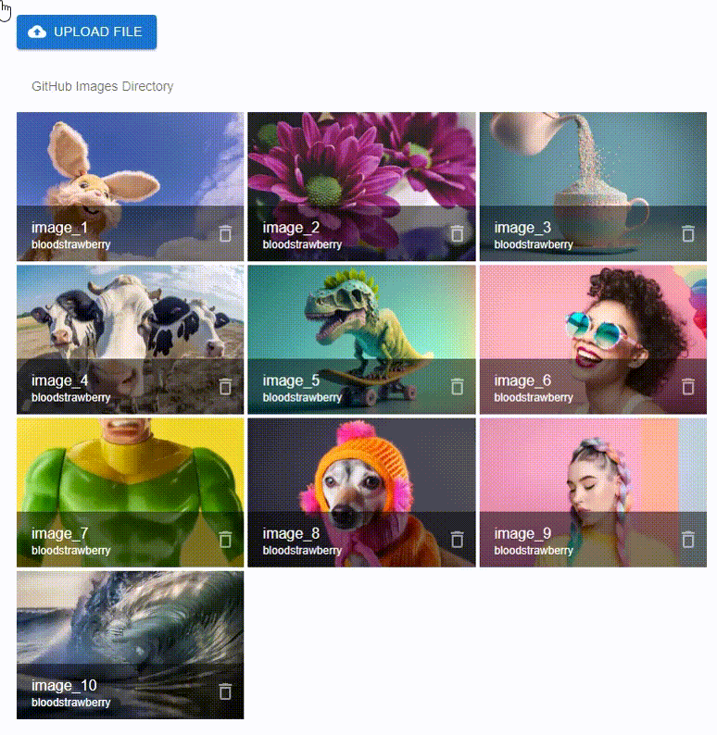
Task: Delete image_2 using its trash icon
Action: click(457, 233)
